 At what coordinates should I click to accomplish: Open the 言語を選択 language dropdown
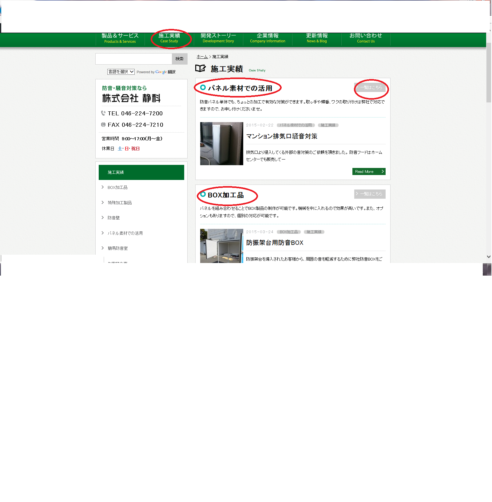[x=121, y=72]
